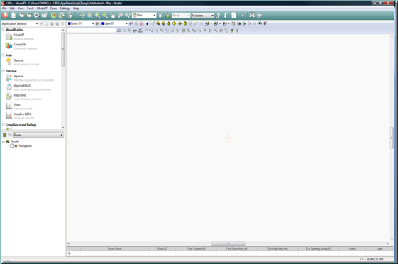Open the Colour 01 swatch selector
Viewport: 398px width, 264px height.
[x=81, y=23]
